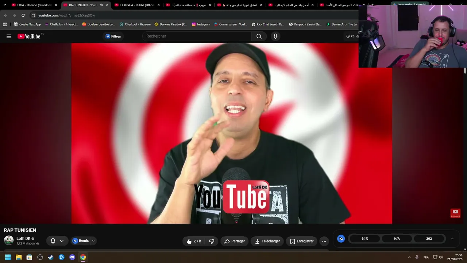Open File Explorer from the taskbar
This screenshot has width=467, height=263.
tap(19, 257)
